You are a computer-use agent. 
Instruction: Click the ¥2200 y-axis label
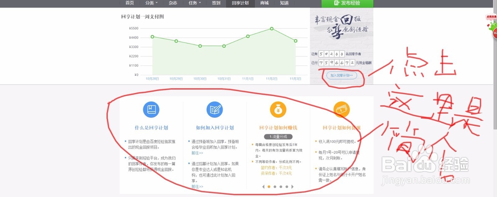133,56
